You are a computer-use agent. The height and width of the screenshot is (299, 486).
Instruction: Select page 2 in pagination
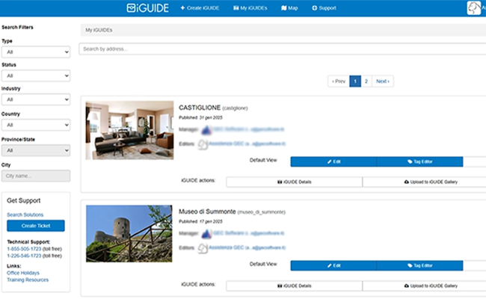pos(366,81)
